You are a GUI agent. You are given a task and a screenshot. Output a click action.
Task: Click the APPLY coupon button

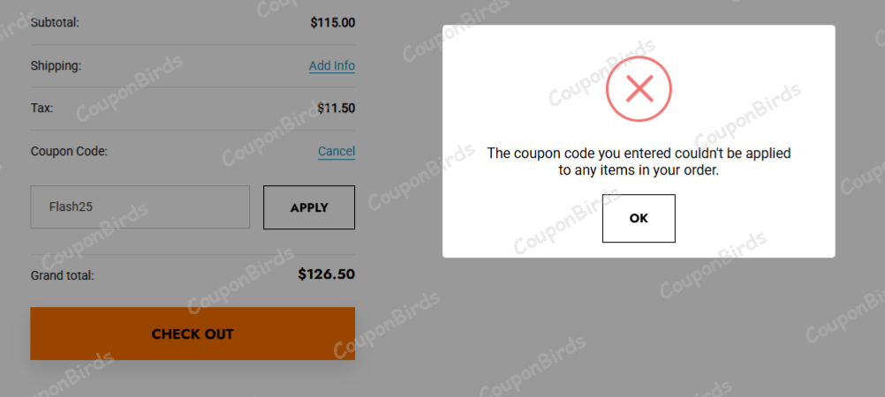pyautogui.click(x=309, y=207)
